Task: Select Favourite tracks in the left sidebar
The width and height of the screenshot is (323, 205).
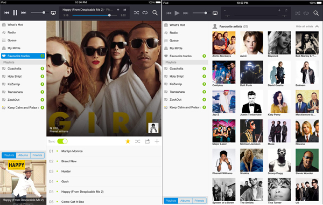Action: click(x=23, y=56)
